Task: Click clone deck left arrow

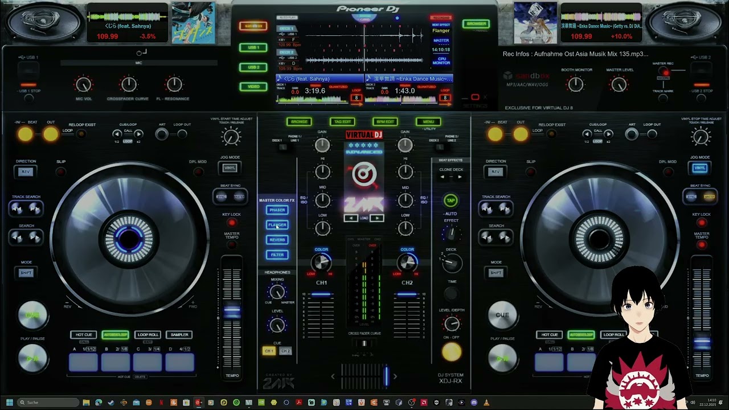Action: tap(443, 177)
